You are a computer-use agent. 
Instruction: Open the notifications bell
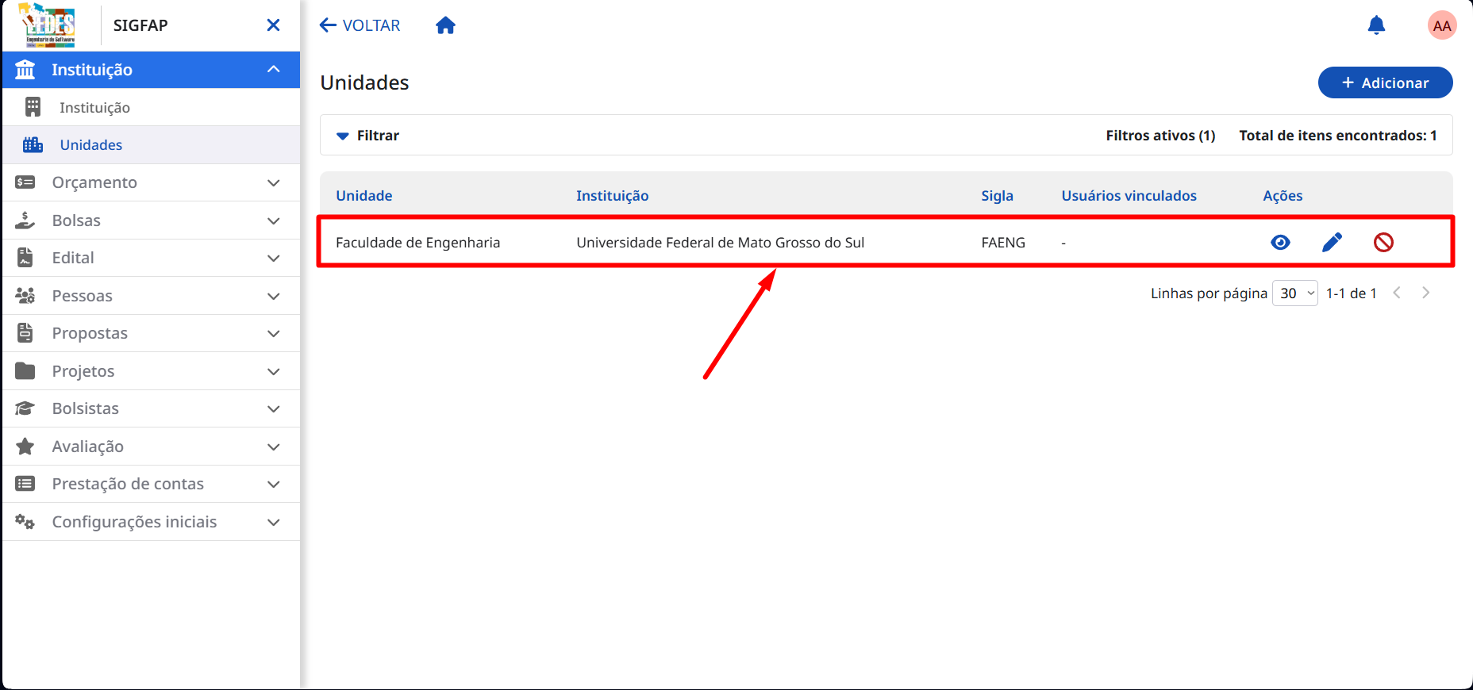[x=1376, y=25]
